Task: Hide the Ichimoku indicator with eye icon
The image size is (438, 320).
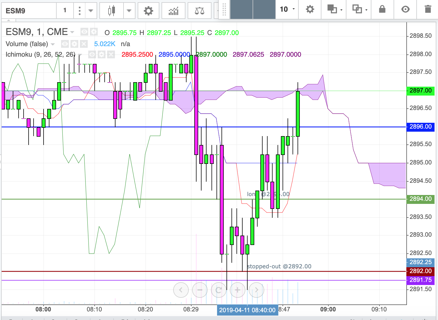Action: 92,54
